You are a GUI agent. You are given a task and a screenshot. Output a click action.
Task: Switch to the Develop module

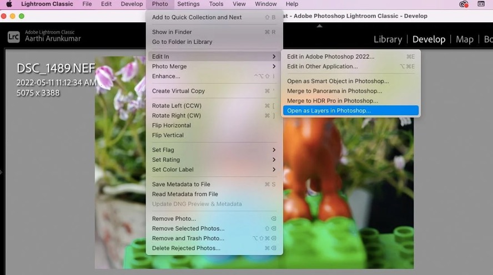point(429,39)
